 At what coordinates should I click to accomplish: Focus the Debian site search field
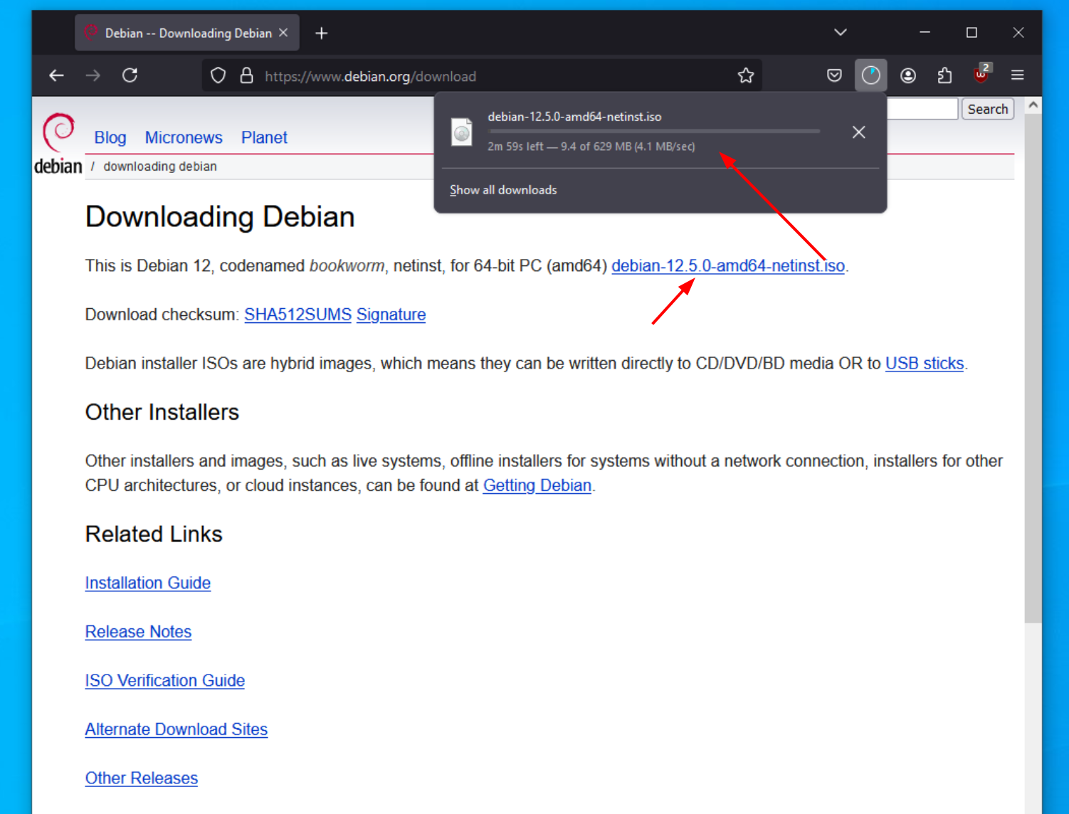[x=922, y=109]
